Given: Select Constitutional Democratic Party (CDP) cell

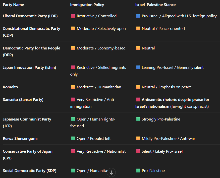Looking at the screenshot, I should coord(31,32).
